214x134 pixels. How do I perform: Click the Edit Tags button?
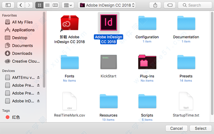[170, 5]
